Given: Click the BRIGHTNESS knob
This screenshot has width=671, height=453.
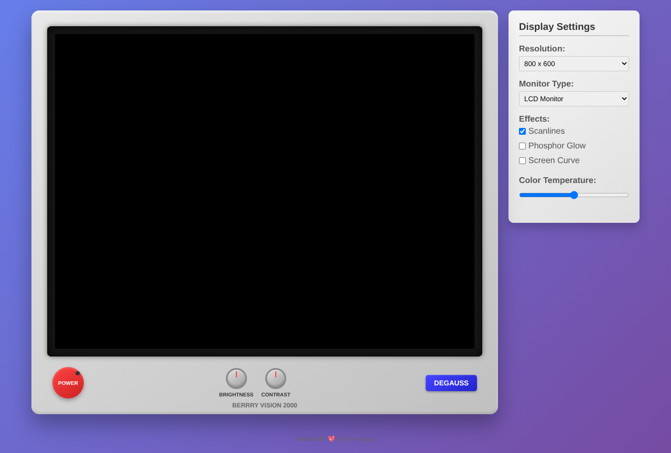Looking at the screenshot, I should pos(236,380).
